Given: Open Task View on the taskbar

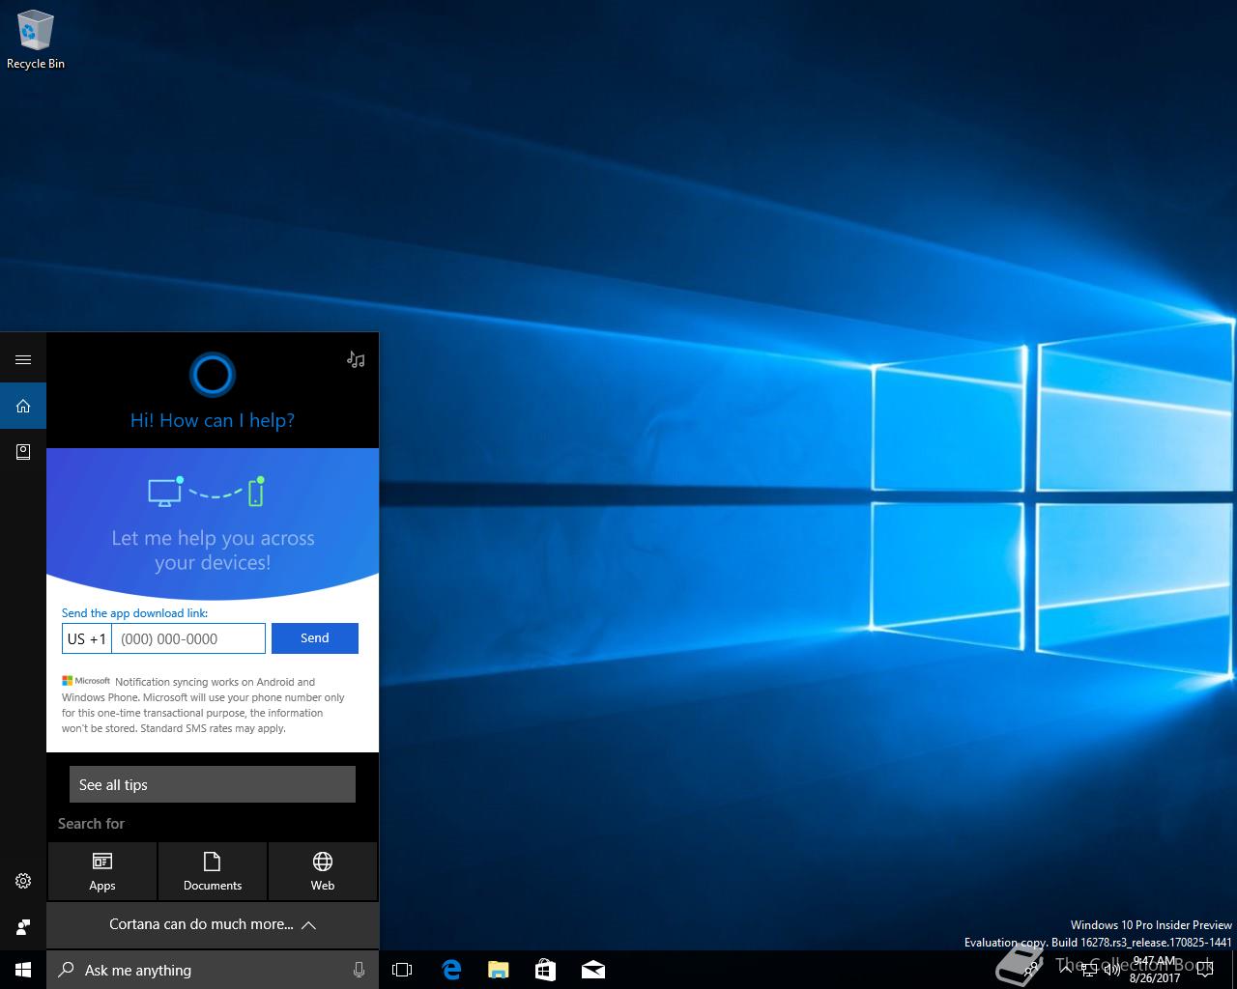Looking at the screenshot, I should point(402,970).
